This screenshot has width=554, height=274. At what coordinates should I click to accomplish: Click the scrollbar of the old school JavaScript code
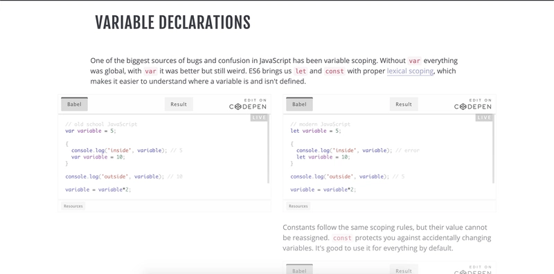[269, 149]
